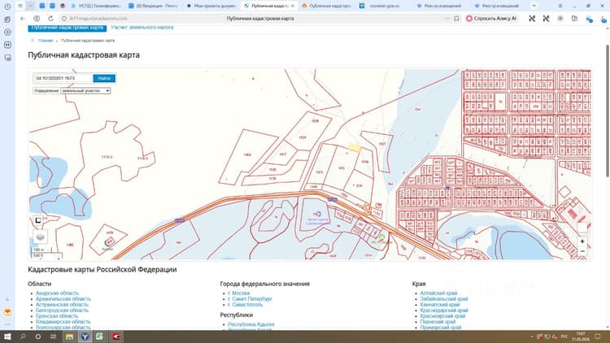Click the Yandex Browser taskbar icon
This screenshot has height=343, width=610.
(85, 336)
